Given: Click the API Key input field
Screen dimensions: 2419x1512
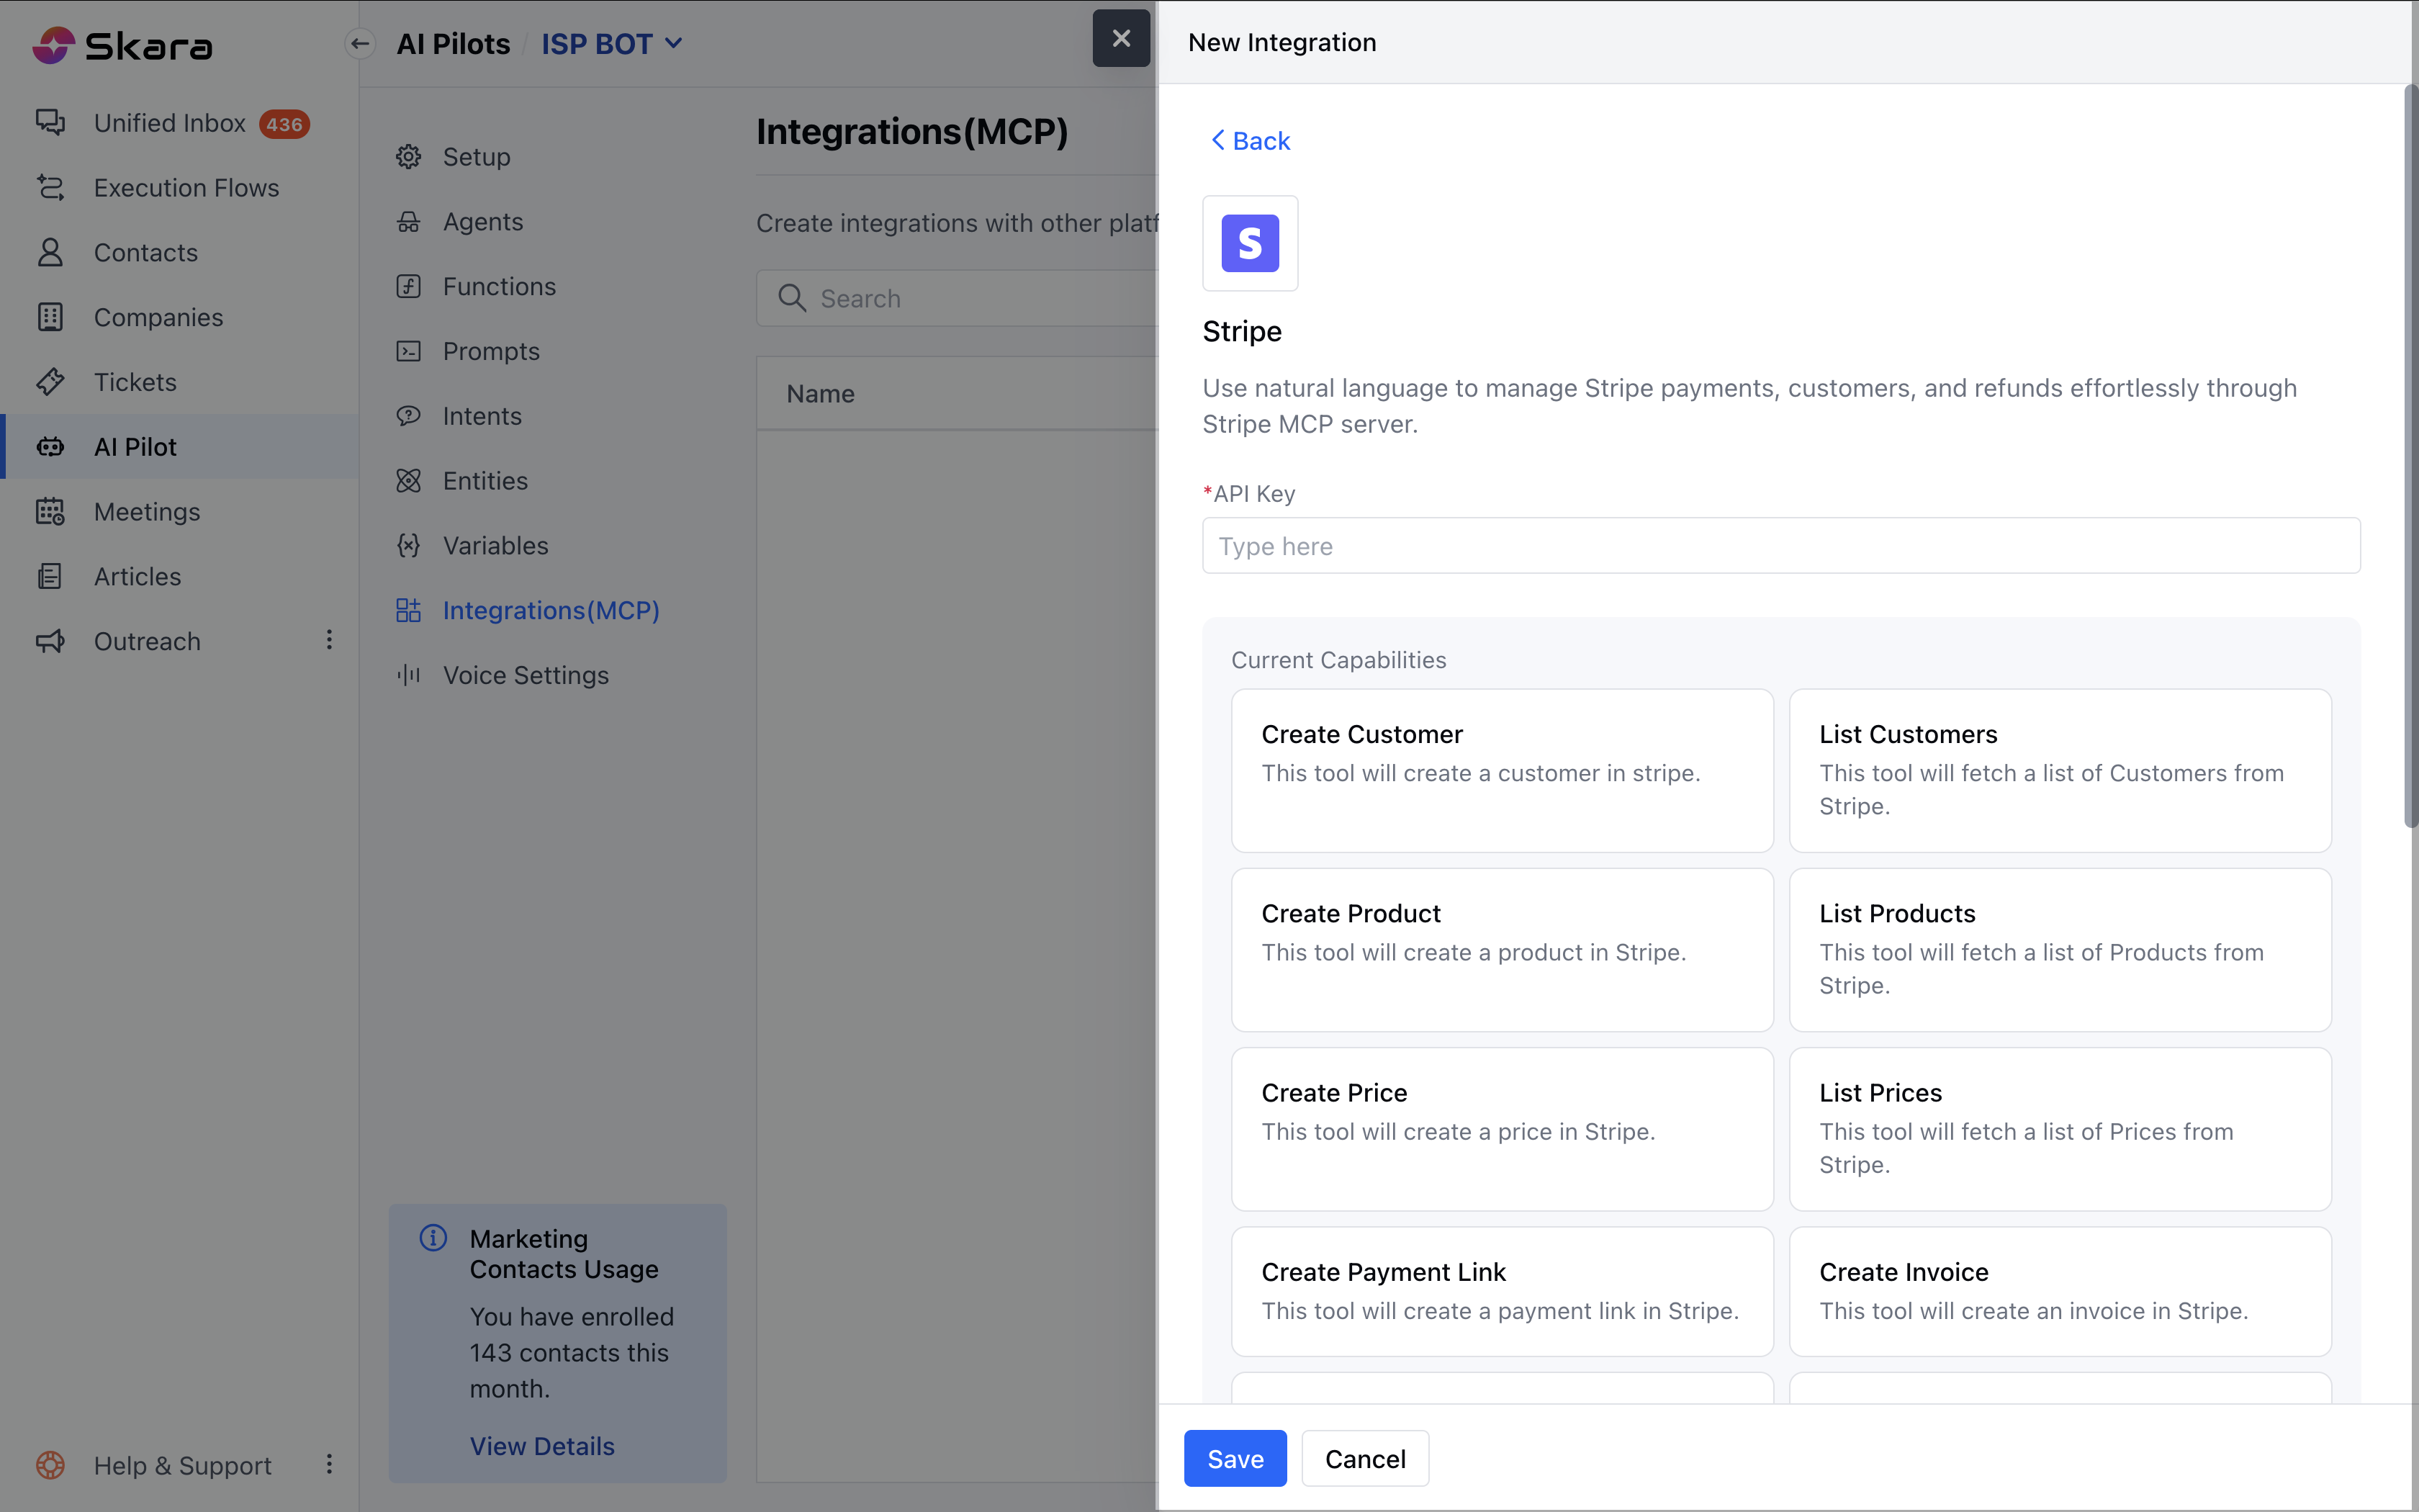Looking at the screenshot, I should click(1780, 546).
